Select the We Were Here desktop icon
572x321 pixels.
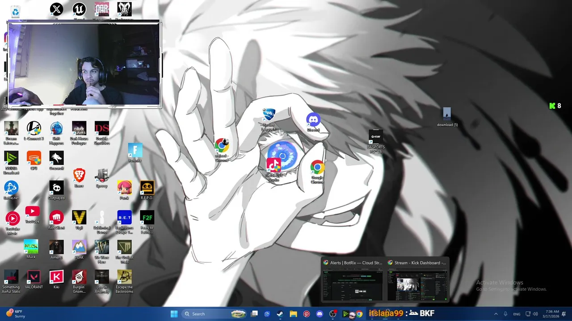pyautogui.click(x=101, y=252)
